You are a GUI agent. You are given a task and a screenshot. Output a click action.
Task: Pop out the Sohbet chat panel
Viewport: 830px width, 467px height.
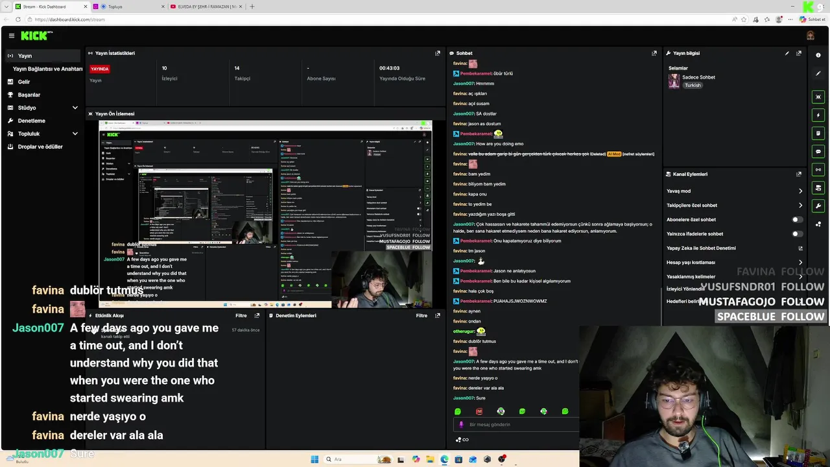[x=654, y=53]
